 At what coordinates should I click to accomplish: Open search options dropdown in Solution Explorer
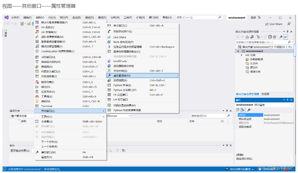pos(292,42)
